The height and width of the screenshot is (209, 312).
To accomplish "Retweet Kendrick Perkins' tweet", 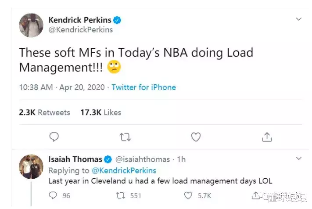I will tap(125, 137).
